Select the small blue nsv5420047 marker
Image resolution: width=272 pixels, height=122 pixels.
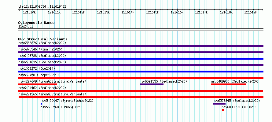(x=42, y=104)
